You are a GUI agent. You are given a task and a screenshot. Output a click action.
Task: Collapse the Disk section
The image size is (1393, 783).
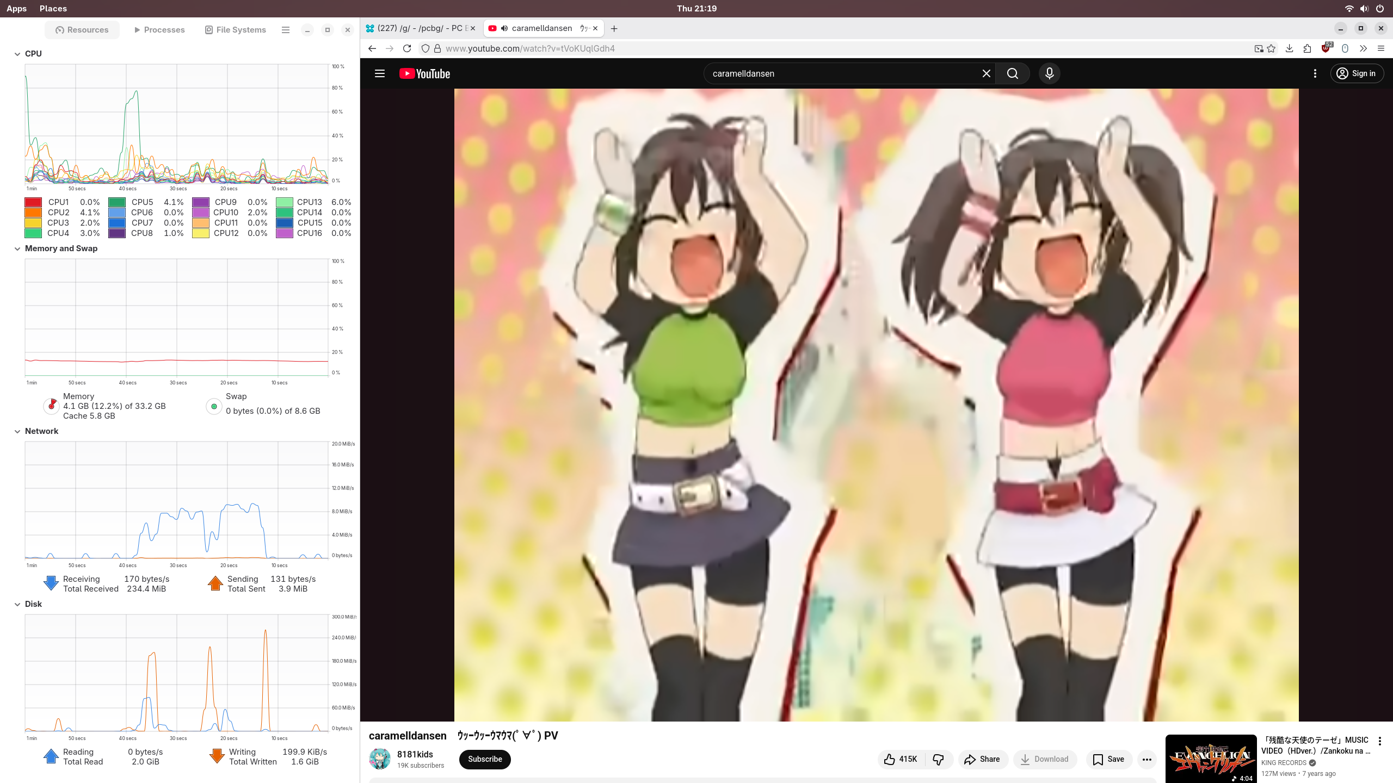click(x=17, y=604)
